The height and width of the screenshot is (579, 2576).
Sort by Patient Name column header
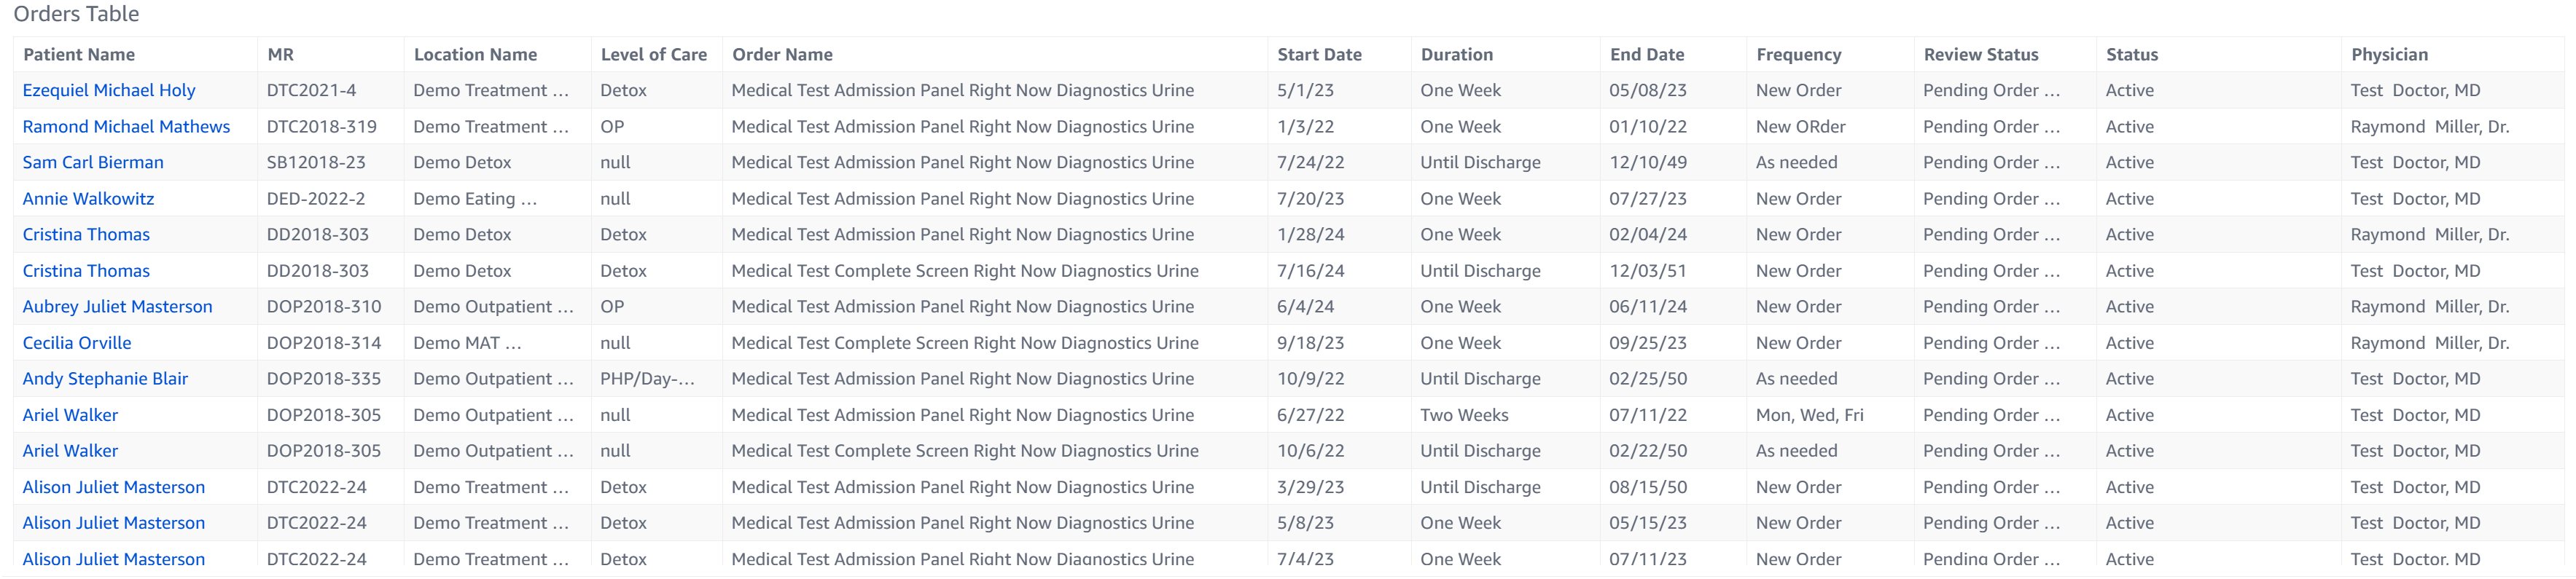pos(79,55)
